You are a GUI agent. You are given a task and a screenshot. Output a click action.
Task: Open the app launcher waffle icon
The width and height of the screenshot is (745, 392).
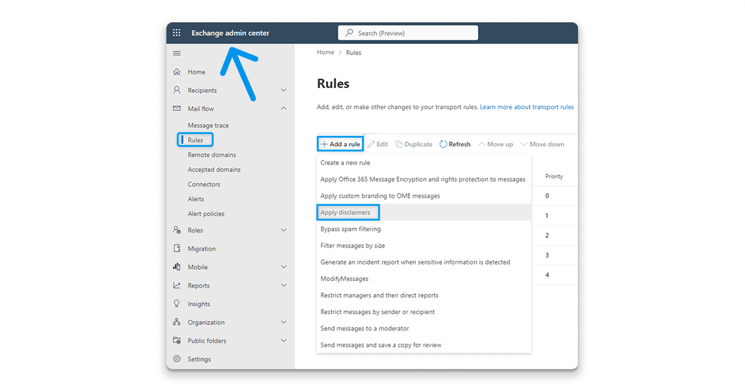176,33
